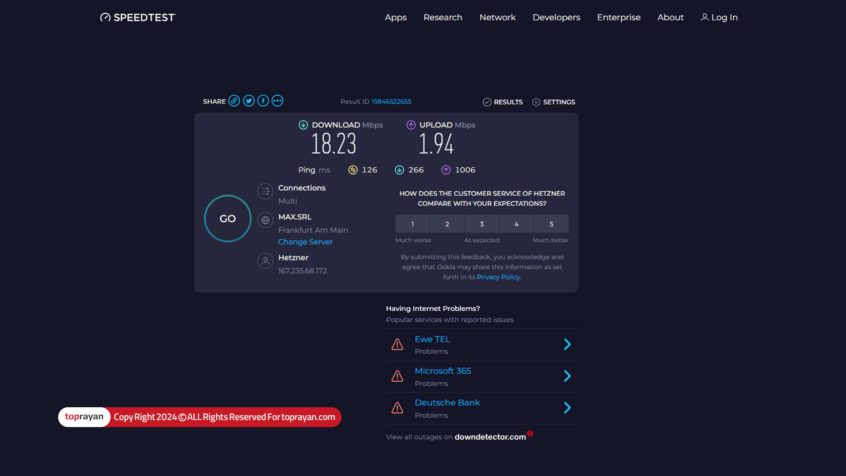Image resolution: width=846 pixels, height=476 pixels.
Task: Share result on Twitter icon
Action: click(249, 101)
